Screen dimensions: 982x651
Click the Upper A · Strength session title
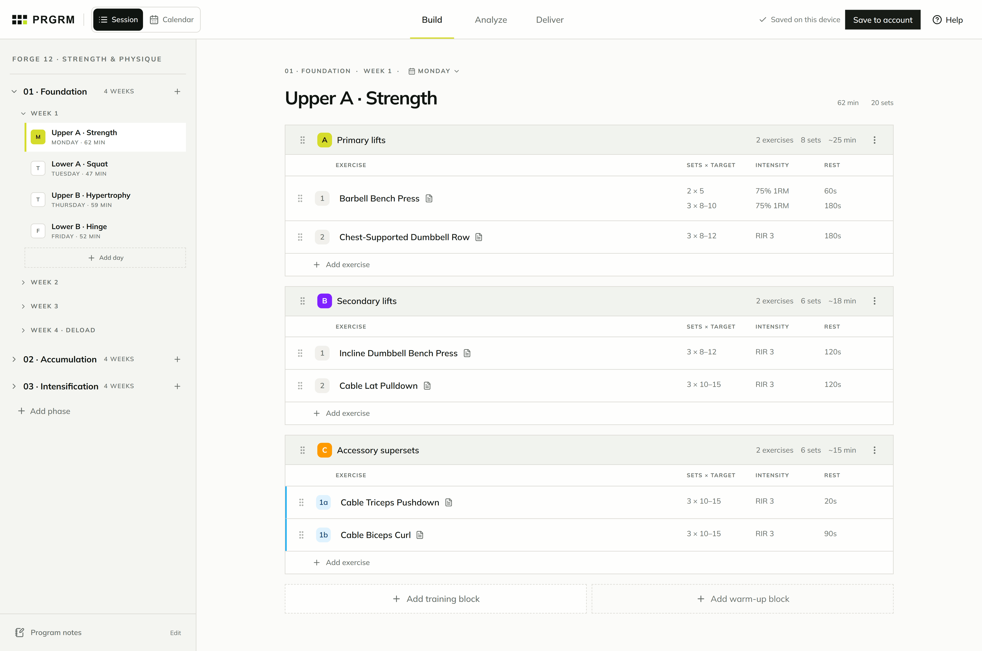tap(361, 99)
